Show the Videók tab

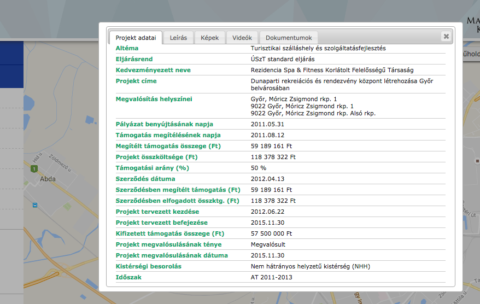242,38
